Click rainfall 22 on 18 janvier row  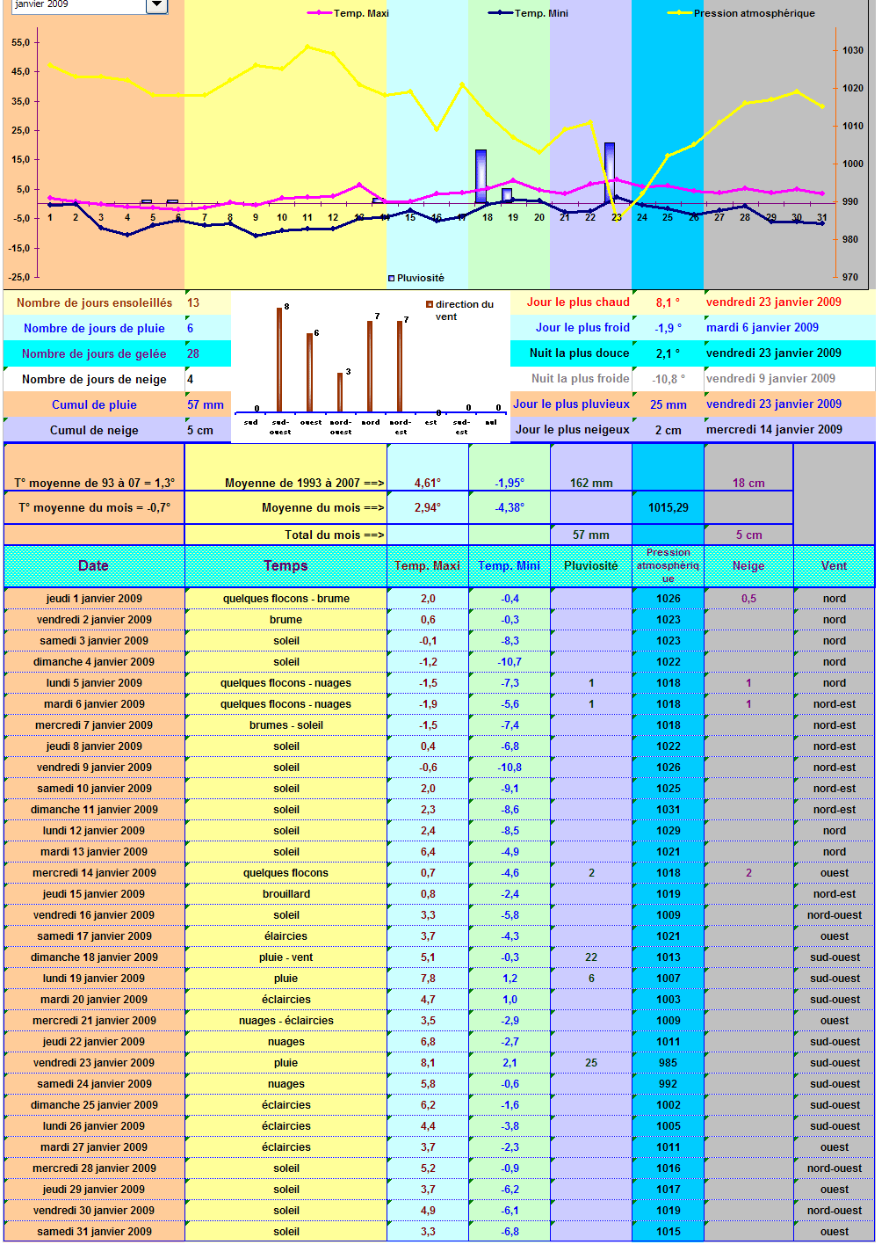(591, 957)
